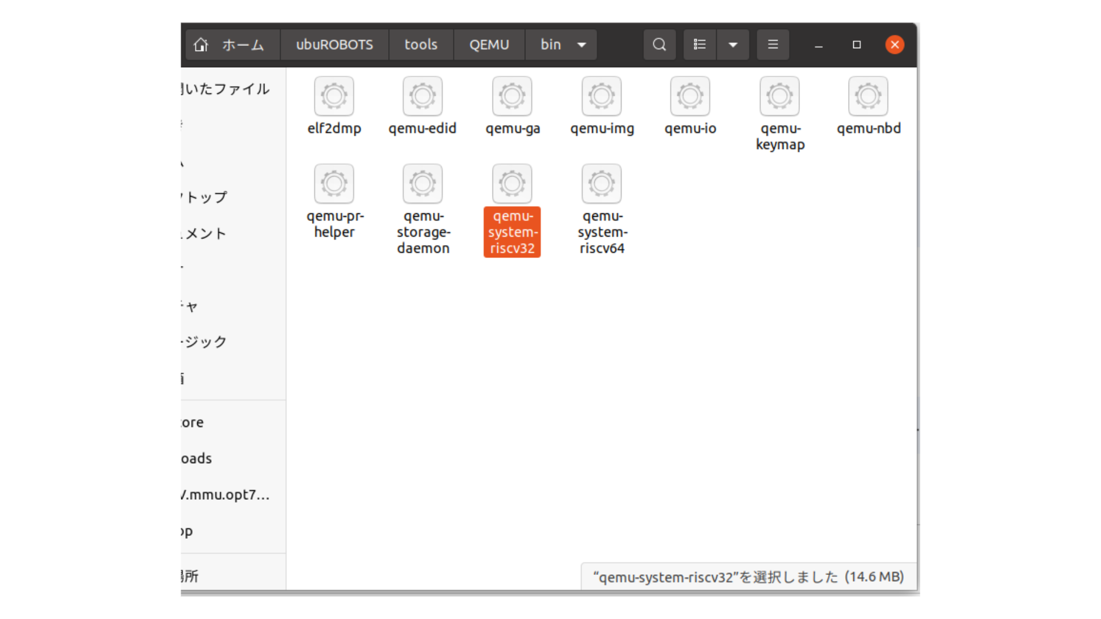Go to the tools folder via breadcrumb
Image resolution: width=1101 pixels, height=619 pixels.
pyautogui.click(x=420, y=44)
